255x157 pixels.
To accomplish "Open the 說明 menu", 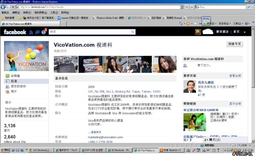I will click(x=65, y=12).
